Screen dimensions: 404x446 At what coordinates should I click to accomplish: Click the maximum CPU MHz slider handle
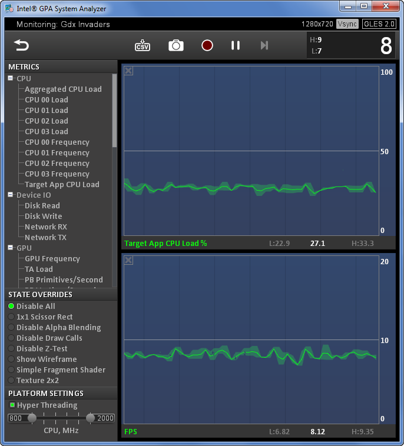pyautogui.click(x=90, y=418)
